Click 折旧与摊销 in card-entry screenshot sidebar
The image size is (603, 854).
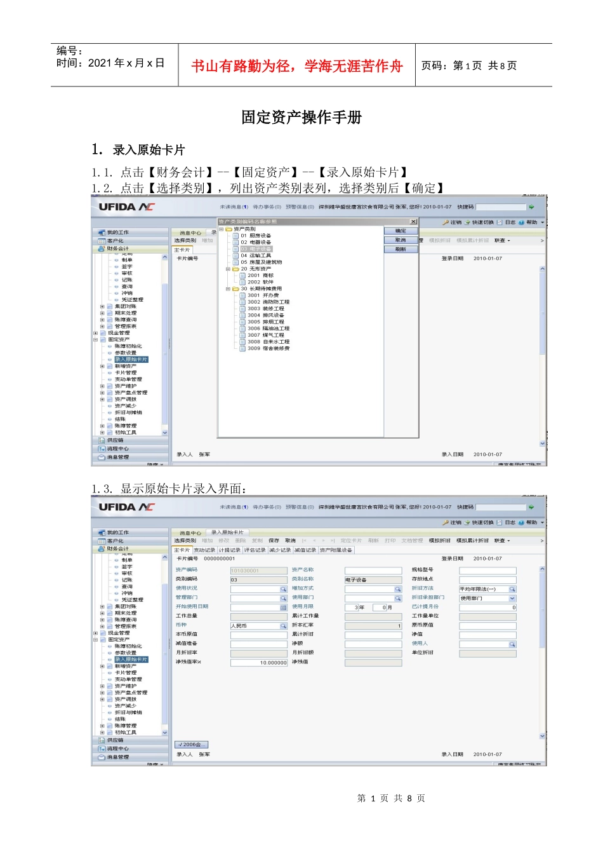pyautogui.click(x=128, y=712)
